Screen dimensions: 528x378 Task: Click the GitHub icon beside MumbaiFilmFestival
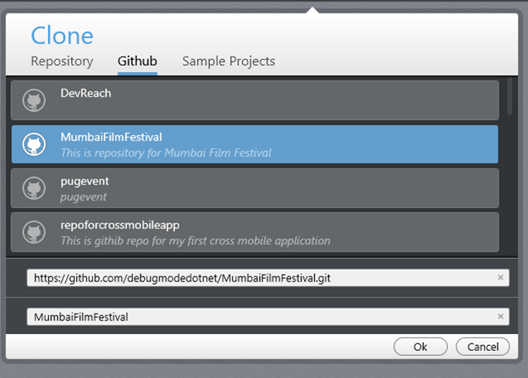coord(33,145)
